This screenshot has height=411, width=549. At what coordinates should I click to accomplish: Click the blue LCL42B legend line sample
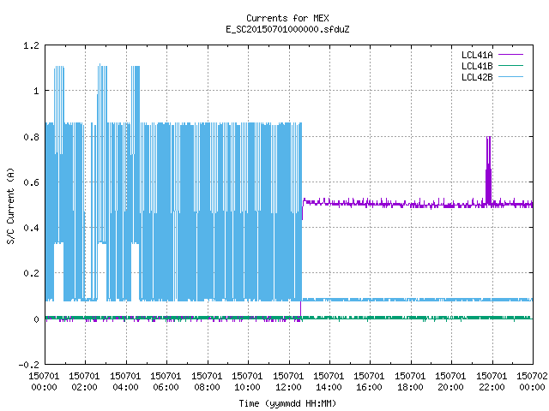[510, 77]
